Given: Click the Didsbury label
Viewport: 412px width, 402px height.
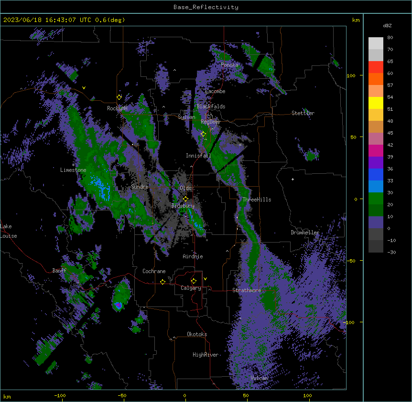Looking at the screenshot, I should point(183,206).
